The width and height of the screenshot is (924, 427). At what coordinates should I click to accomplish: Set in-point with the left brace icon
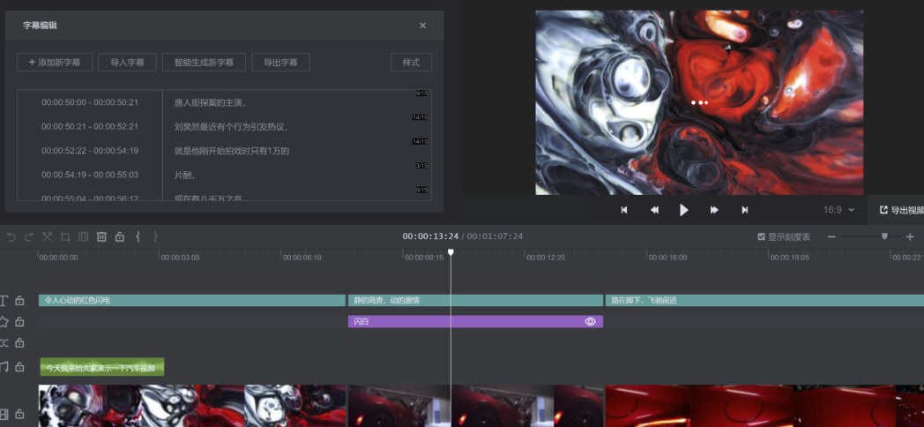coord(138,236)
